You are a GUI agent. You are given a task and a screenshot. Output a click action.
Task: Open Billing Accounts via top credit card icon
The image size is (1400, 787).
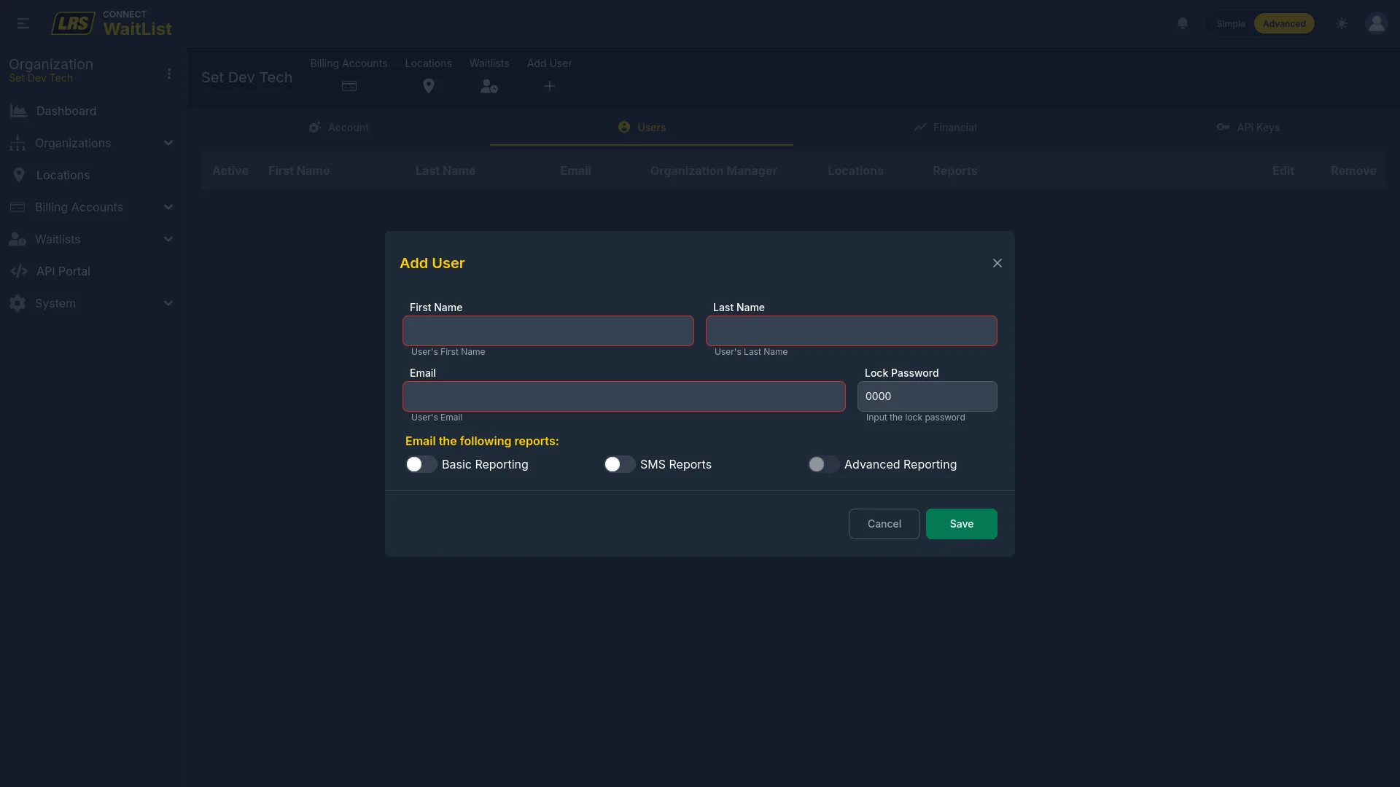(349, 86)
